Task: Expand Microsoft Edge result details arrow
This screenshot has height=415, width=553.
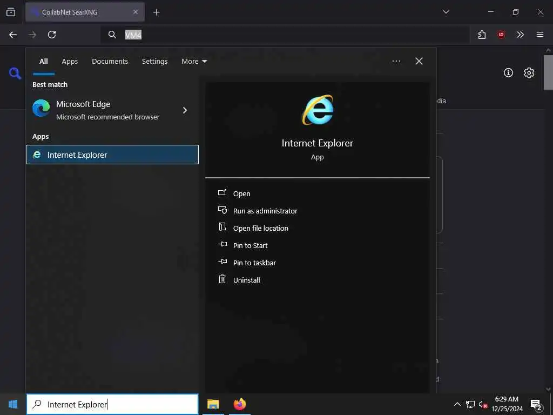Action: click(x=185, y=110)
